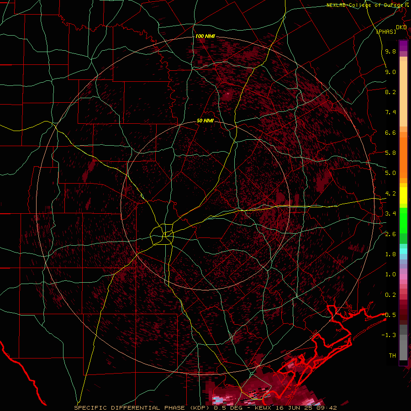This screenshot has height=411, width=411.
Task: Click the 1.8 scale label
Action: [x=390, y=254]
